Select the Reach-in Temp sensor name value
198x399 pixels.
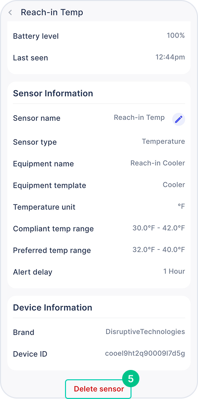point(139,118)
